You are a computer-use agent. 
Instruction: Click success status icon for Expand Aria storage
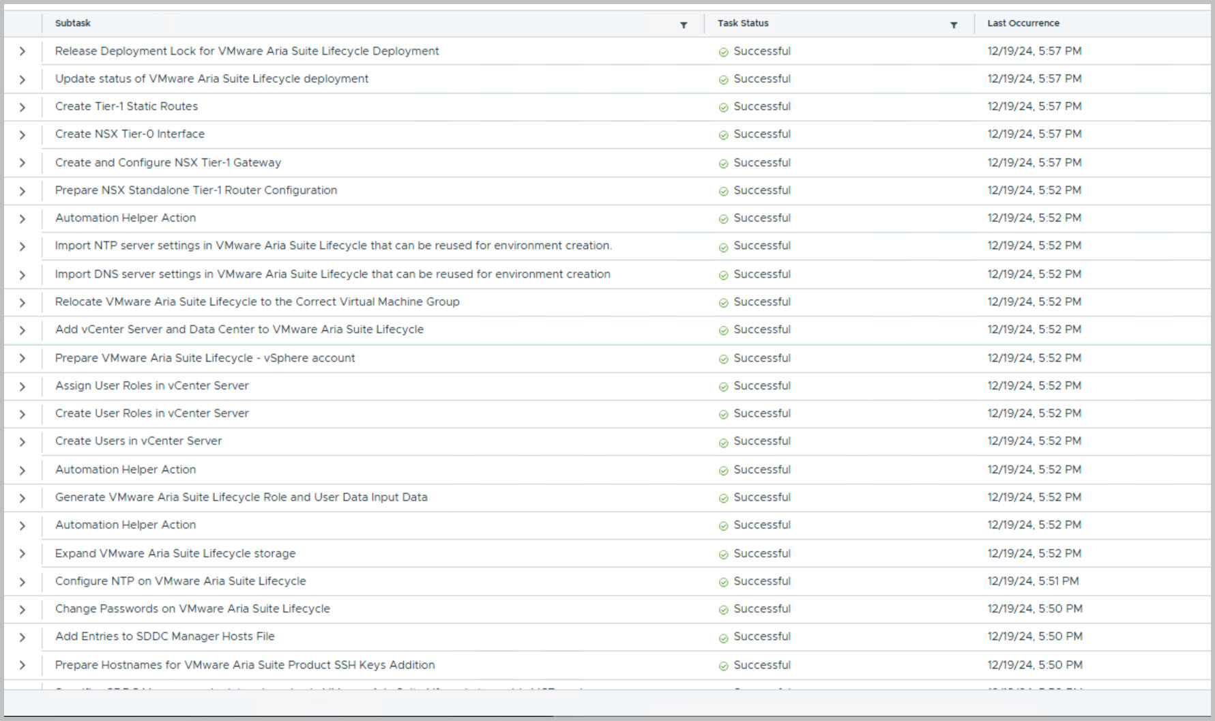(723, 555)
